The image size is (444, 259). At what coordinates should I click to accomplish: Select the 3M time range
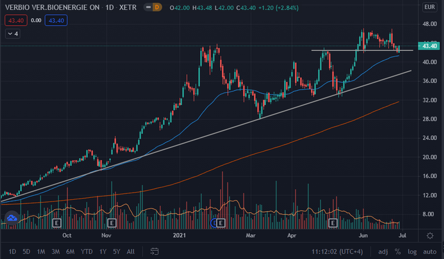point(56,251)
